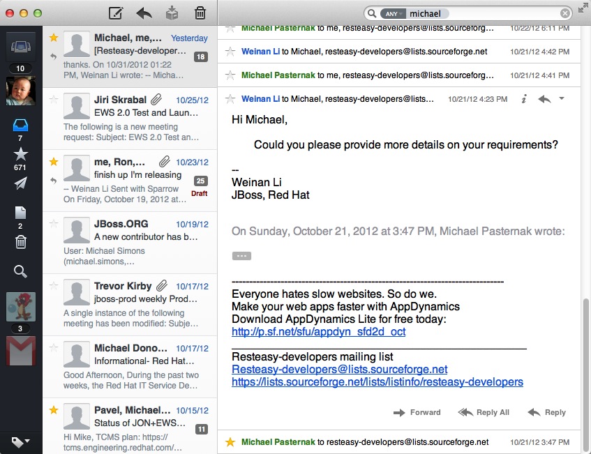
Task: Open the listinfo/resteasy-developers link
Action: tap(377, 381)
